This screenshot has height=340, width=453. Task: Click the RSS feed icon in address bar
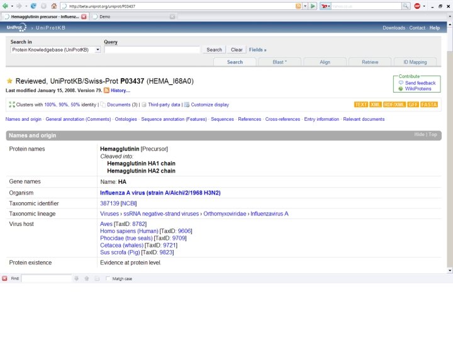pyautogui.click(x=298, y=6)
